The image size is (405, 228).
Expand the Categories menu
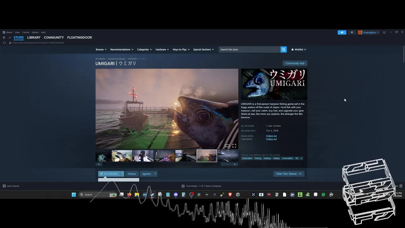pos(144,49)
